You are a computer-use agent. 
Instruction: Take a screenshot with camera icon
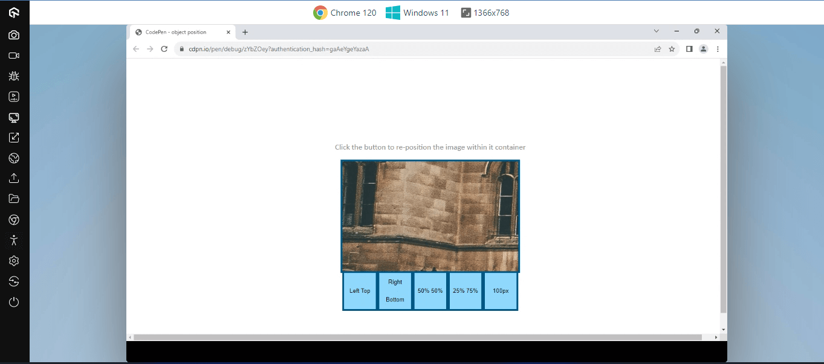point(14,35)
